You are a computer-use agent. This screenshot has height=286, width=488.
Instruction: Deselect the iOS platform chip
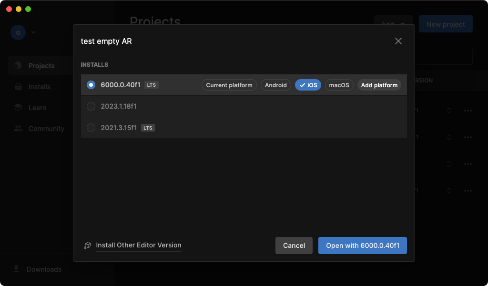click(308, 85)
